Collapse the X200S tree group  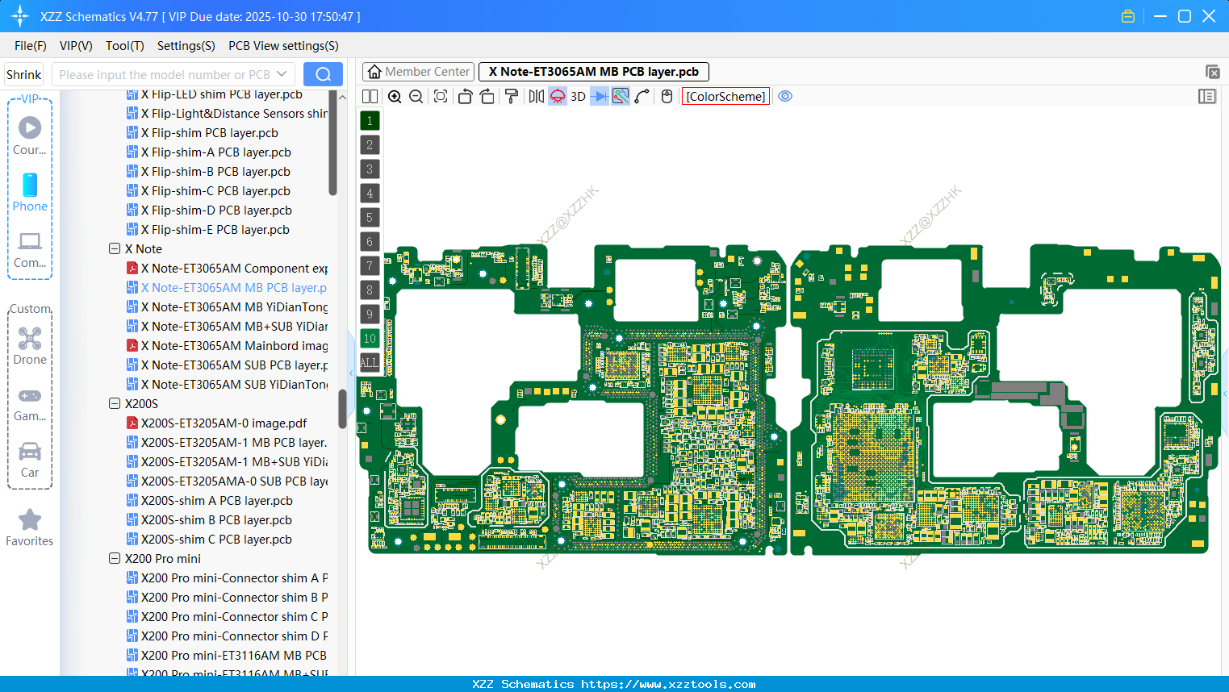pyautogui.click(x=115, y=403)
